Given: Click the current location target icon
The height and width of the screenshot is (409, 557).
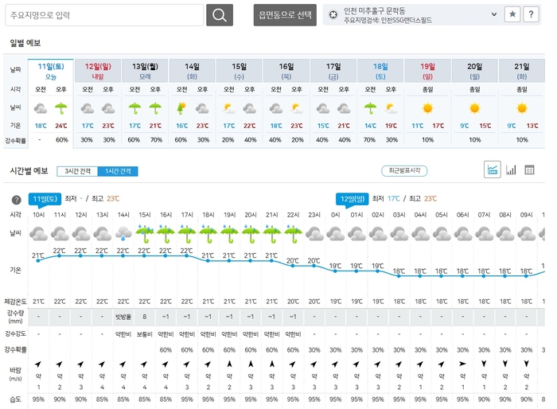Looking at the screenshot, I should [333, 15].
